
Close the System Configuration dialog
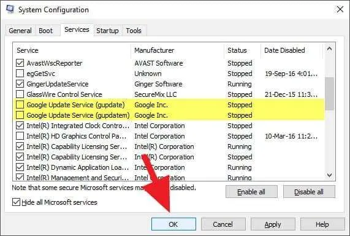tap(340, 9)
